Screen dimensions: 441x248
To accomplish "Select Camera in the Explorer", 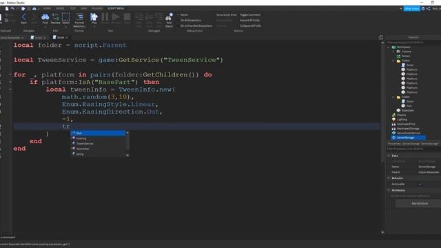I will 407,52.
